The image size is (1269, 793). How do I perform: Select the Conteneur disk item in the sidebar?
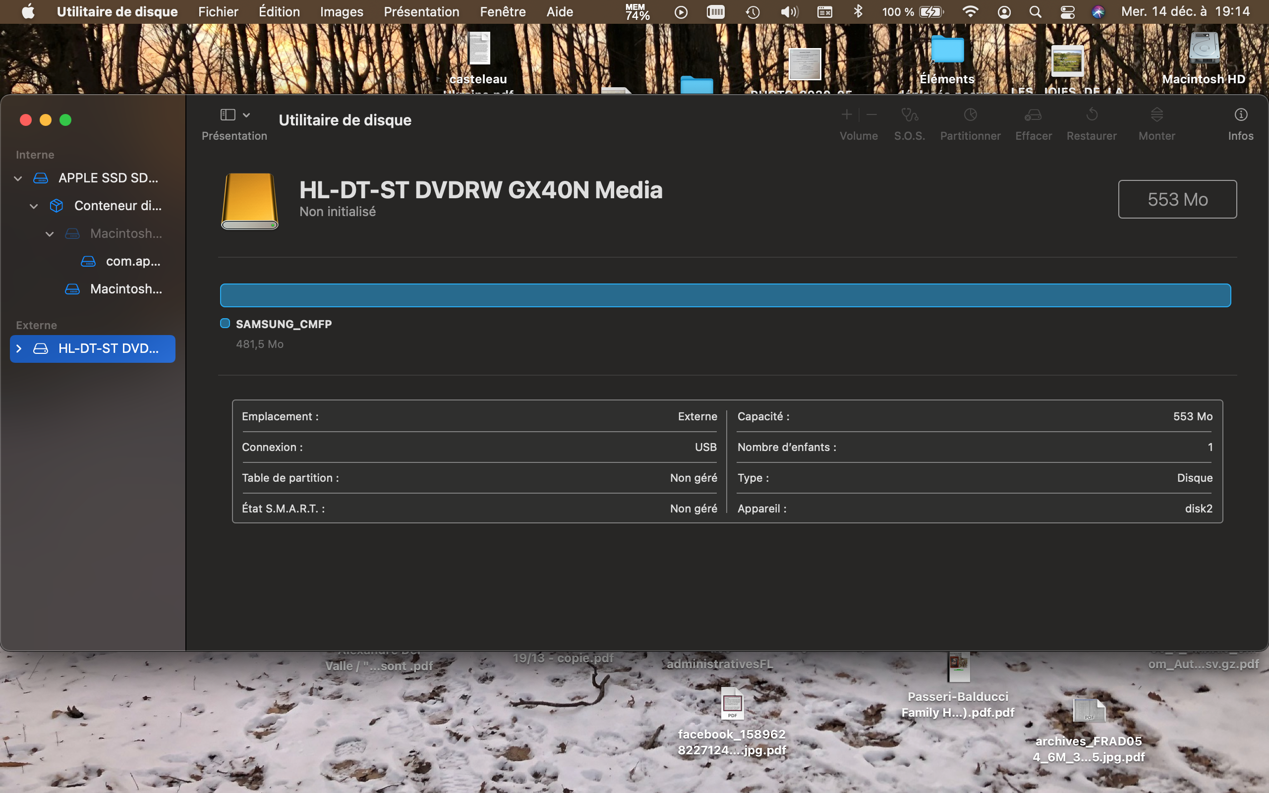pos(117,206)
